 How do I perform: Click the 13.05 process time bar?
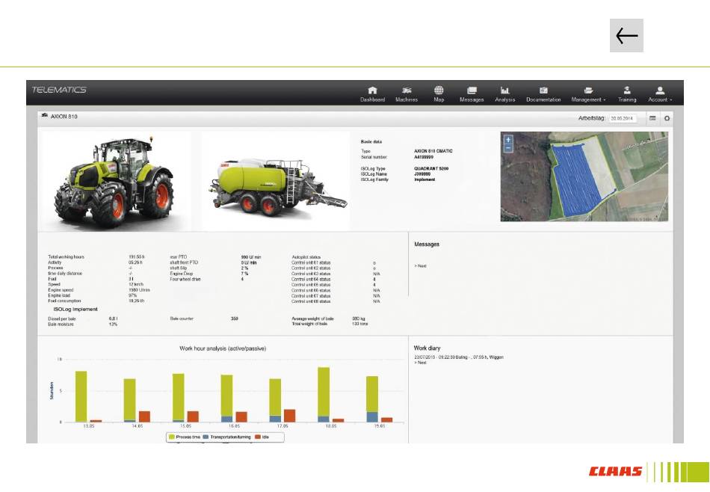pos(81,397)
